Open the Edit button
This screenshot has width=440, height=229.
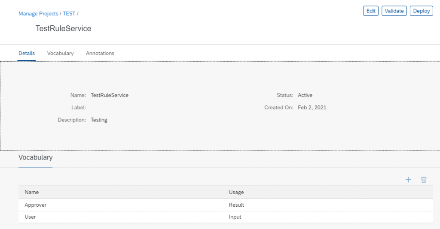pyautogui.click(x=371, y=11)
